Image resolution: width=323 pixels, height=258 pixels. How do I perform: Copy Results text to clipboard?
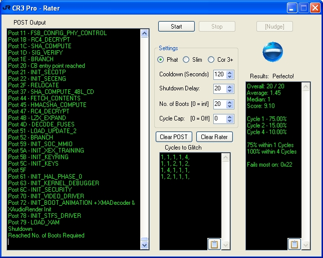coord(294,244)
